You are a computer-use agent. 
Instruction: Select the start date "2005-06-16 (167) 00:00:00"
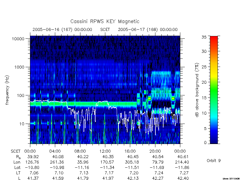(x=62, y=29)
